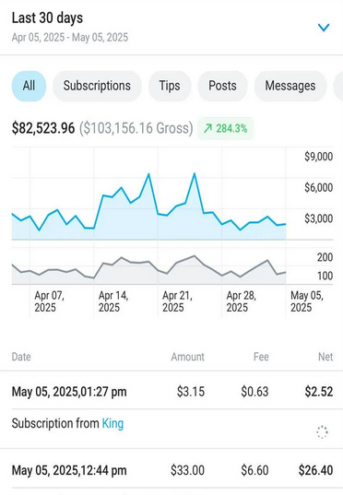This screenshot has width=343, height=495.
Task: Select the All earnings filter
Action: (x=30, y=86)
